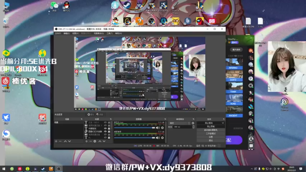Screen dimensions: 306x172
Task: Open the 场景集合(S) menu in OBS
Action: (99, 34)
